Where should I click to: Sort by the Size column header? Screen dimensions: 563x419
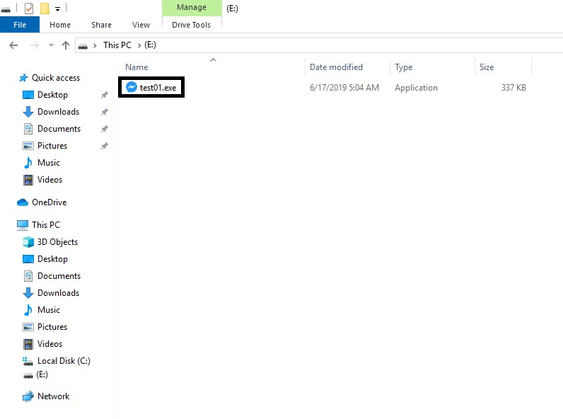tap(487, 67)
